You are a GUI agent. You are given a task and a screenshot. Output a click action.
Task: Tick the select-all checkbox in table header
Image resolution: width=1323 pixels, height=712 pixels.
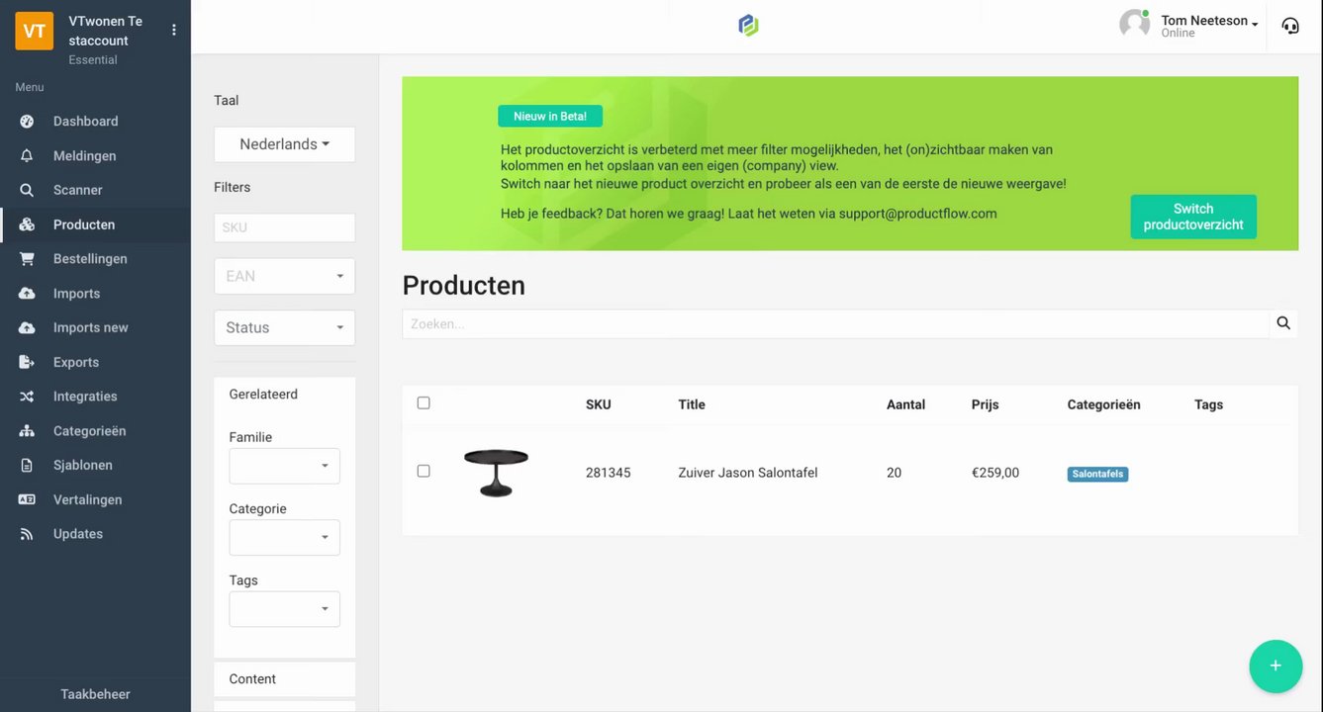pyautogui.click(x=424, y=402)
